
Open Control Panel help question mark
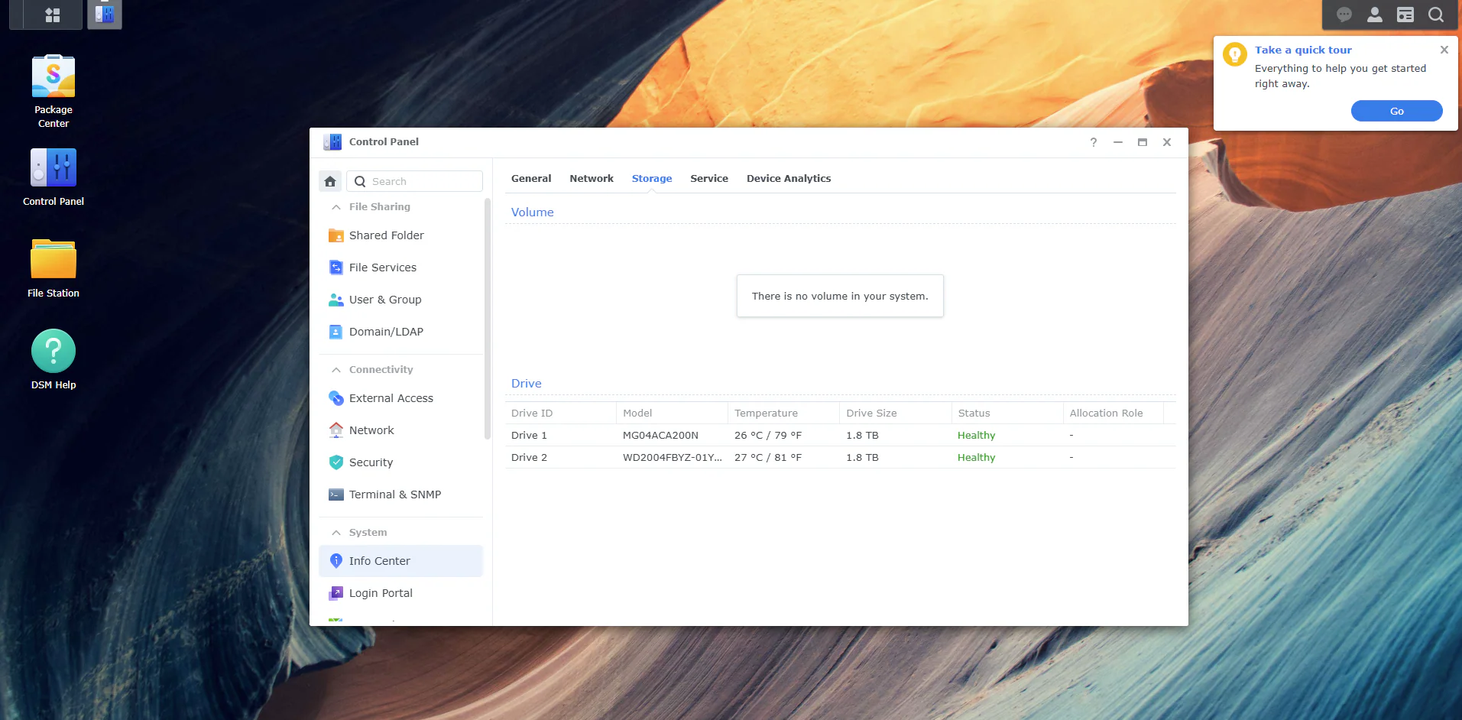(x=1094, y=142)
